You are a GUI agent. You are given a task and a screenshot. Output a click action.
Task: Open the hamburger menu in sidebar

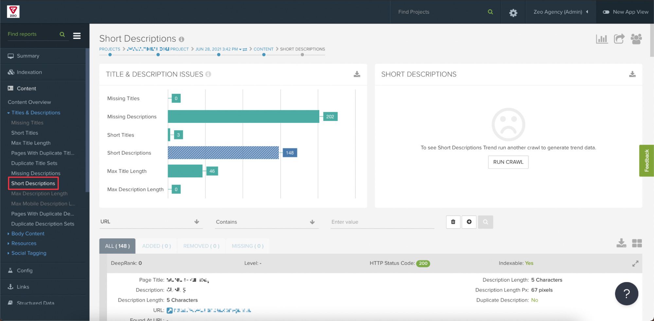[x=77, y=36]
